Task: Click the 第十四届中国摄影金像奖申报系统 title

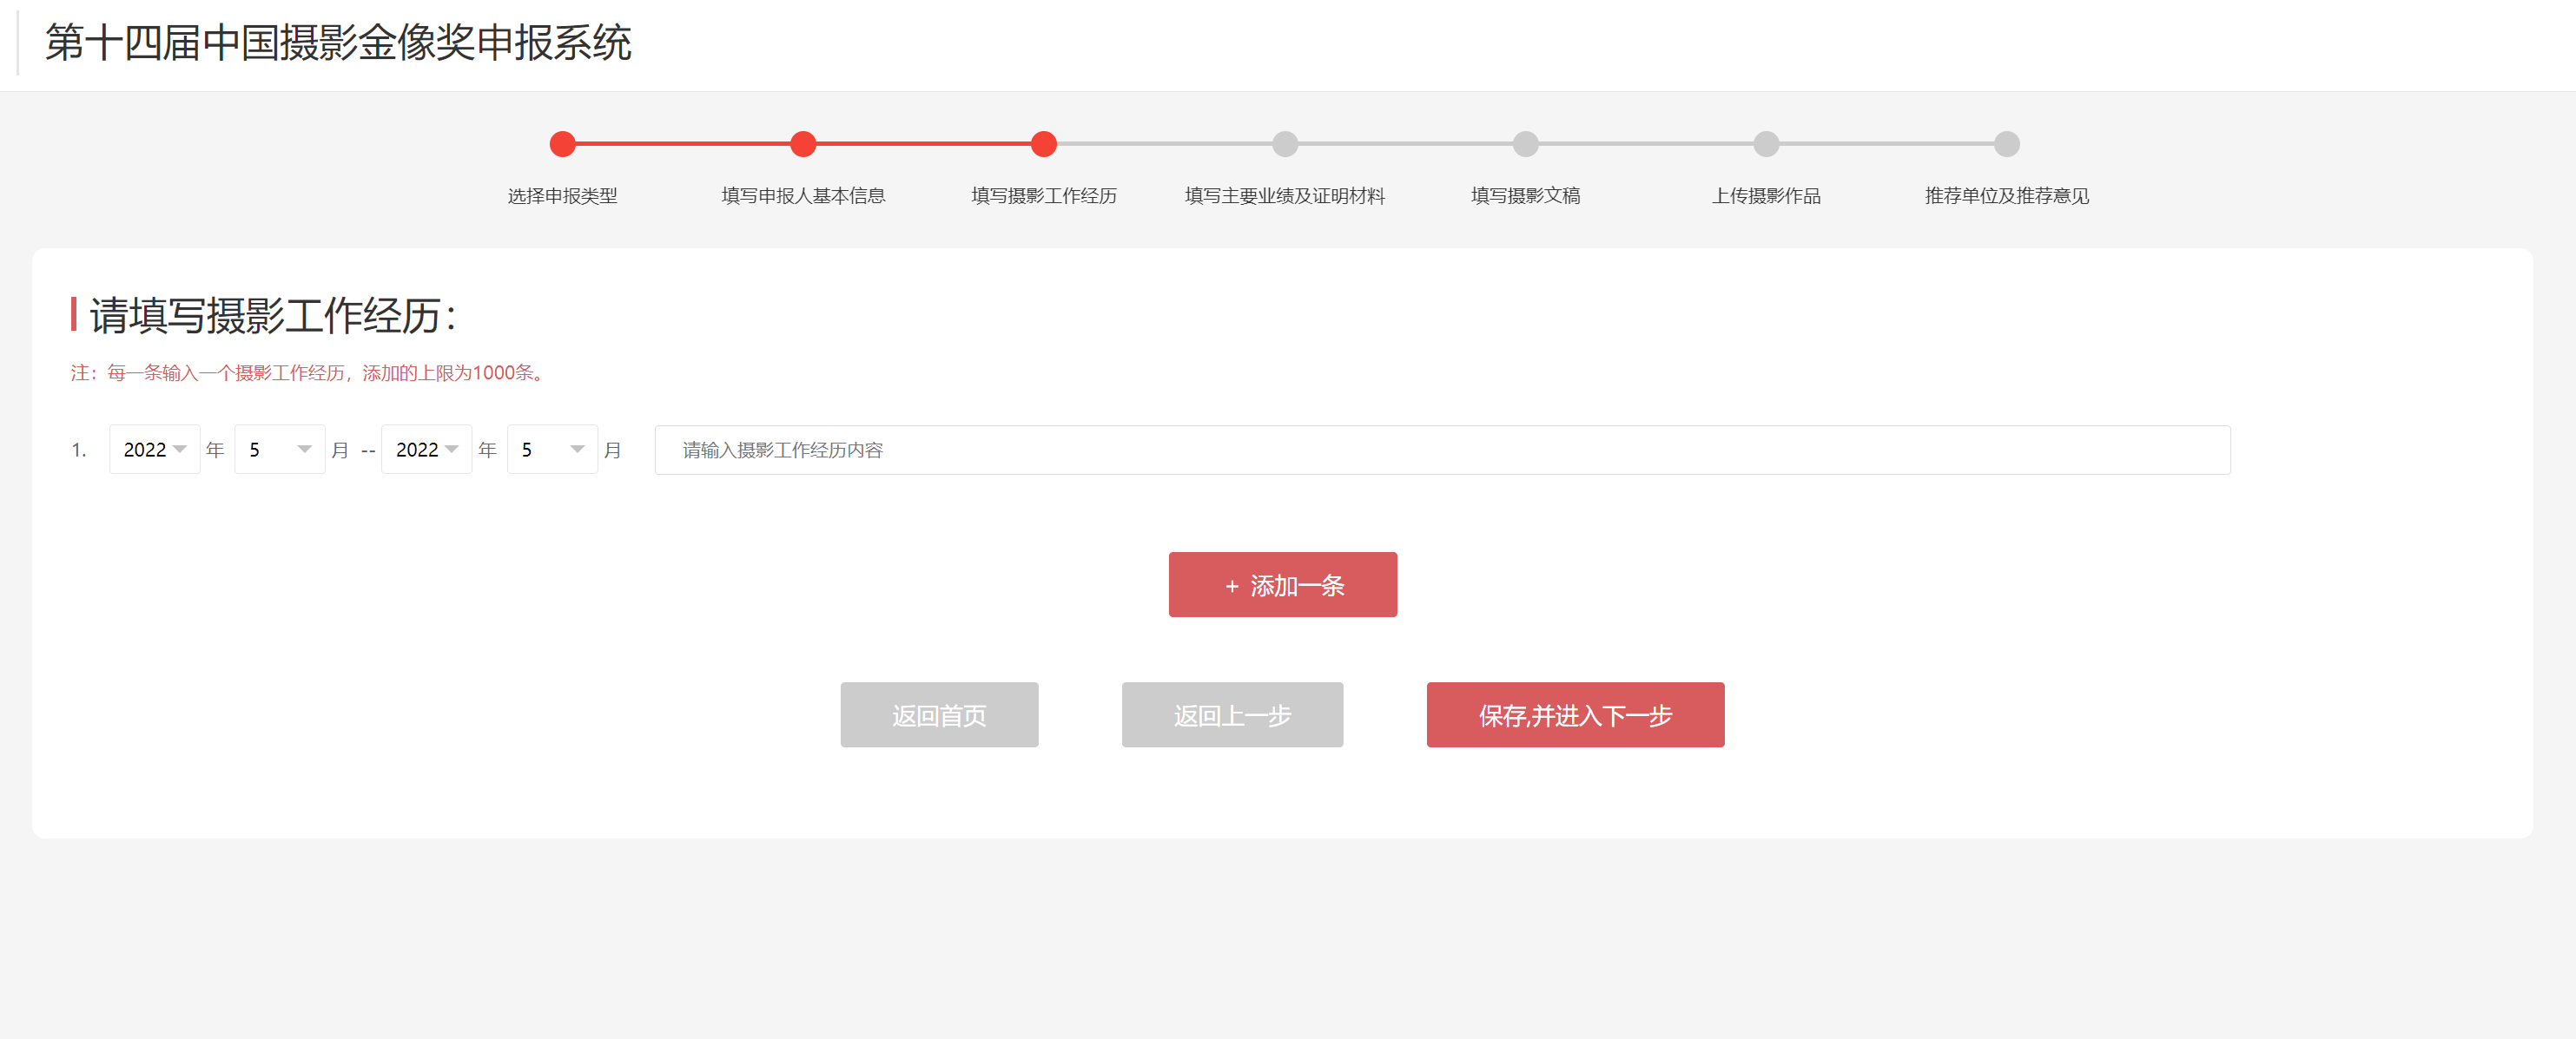Action: pyautogui.click(x=338, y=43)
